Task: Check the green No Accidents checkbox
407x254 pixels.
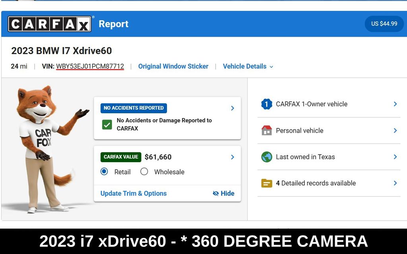Action: click(107, 124)
